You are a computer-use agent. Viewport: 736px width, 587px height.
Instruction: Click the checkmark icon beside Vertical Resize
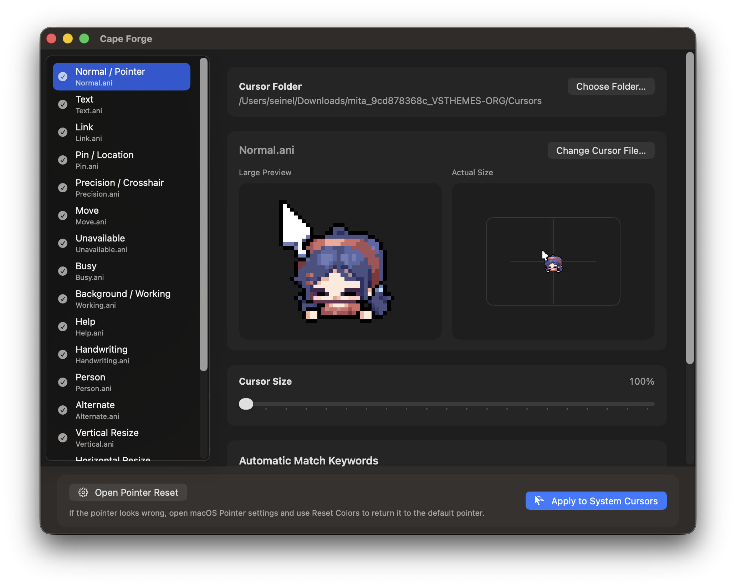pyautogui.click(x=63, y=438)
